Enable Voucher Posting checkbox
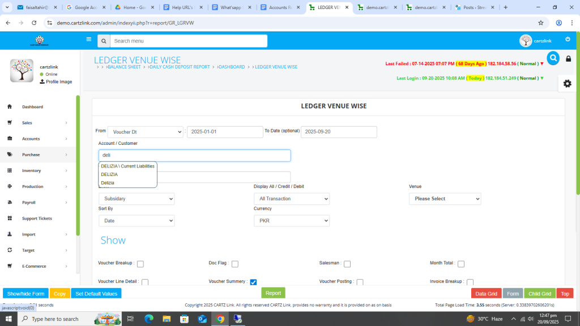Viewport: 580px width, 326px height. point(360,282)
